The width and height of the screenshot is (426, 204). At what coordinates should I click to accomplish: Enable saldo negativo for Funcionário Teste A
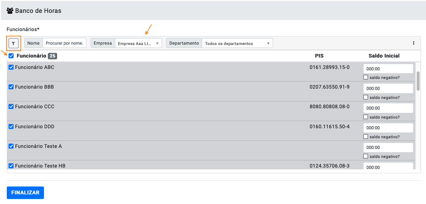(x=366, y=156)
